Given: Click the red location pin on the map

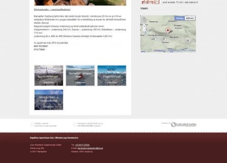Looking at the screenshot, I should pyautogui.click(x=168, y=30).
